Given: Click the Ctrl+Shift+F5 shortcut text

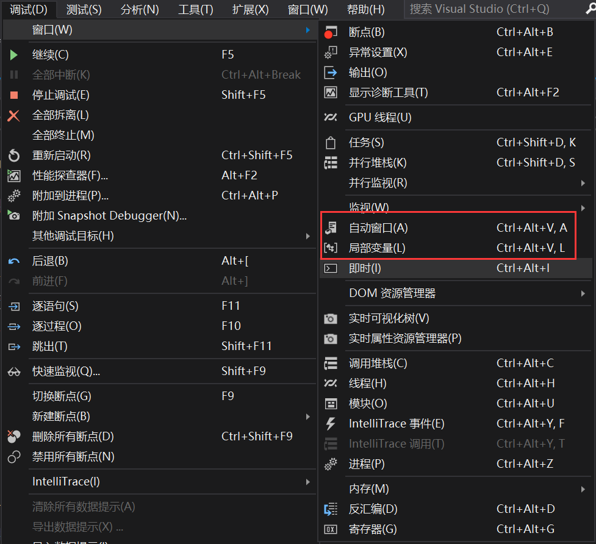Looking at the screenshot, I should [x=257, y=156].
